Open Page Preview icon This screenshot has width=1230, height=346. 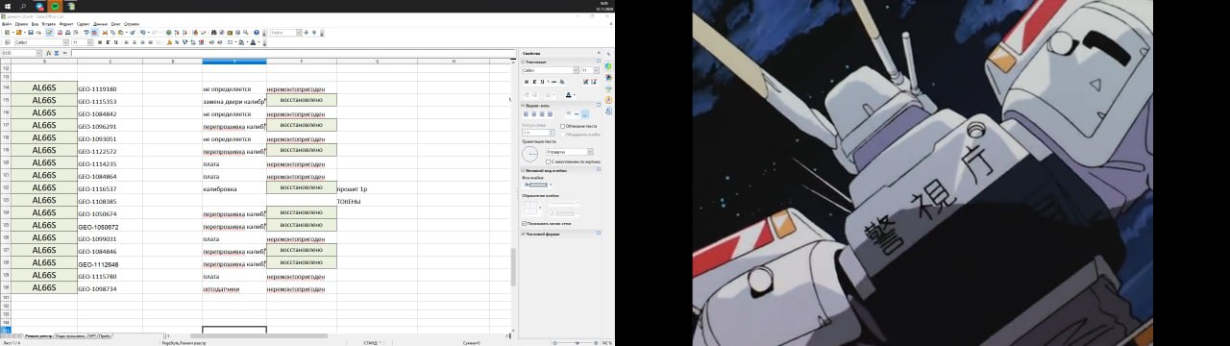[x=76, y=33]
